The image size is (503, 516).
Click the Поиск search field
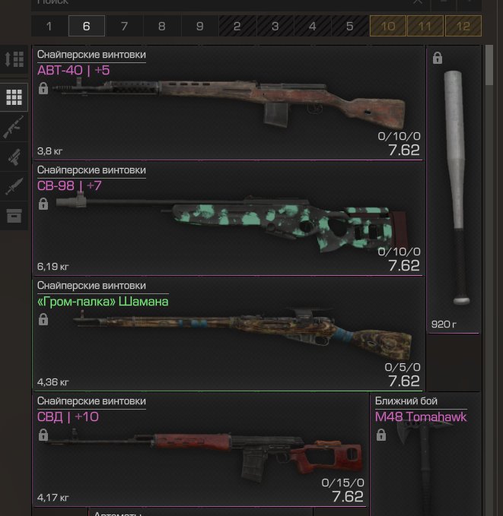(219, 2)
